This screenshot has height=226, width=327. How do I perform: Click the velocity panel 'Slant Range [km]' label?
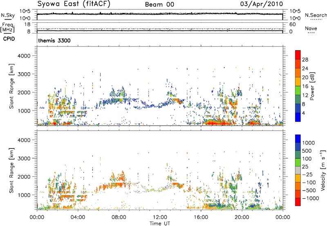[11, 171]
